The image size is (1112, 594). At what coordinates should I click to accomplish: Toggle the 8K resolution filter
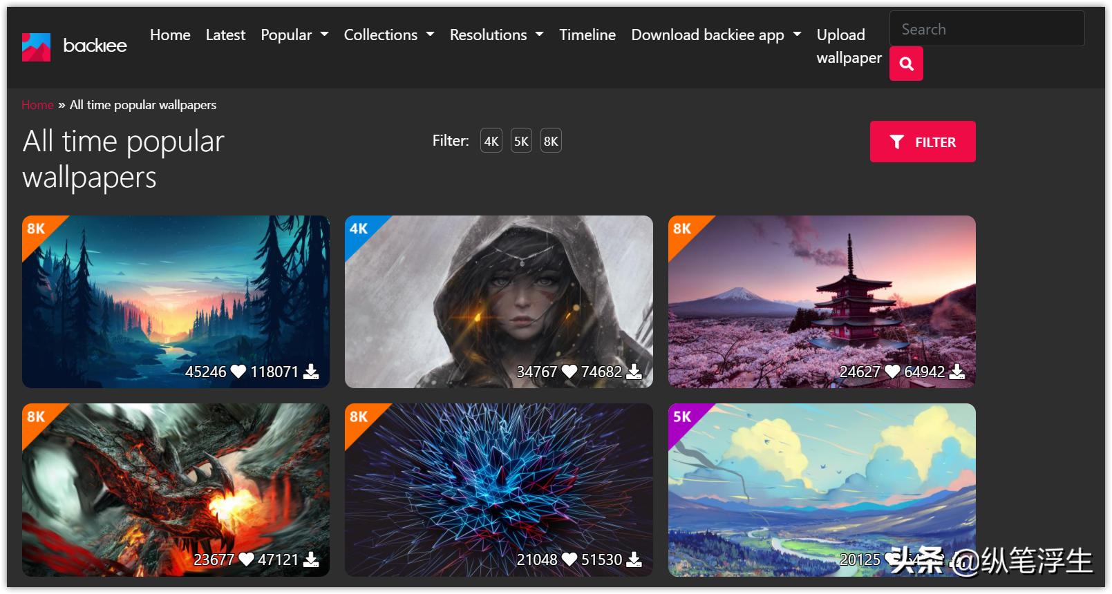pyautogui.click(x=551, y=141)
